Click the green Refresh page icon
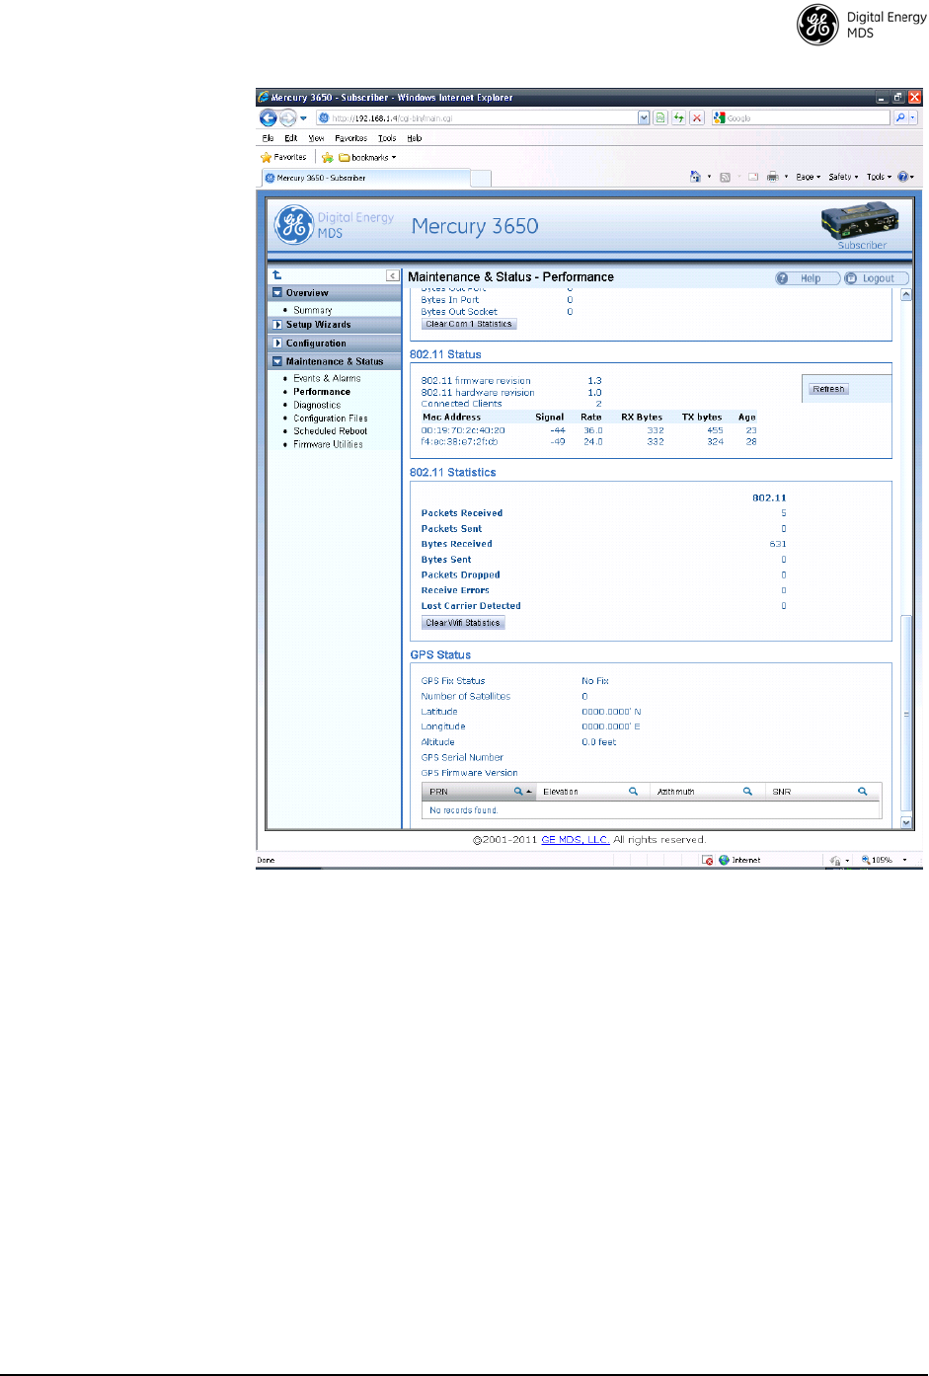The image size is (929, 1376). click(679, 117)
